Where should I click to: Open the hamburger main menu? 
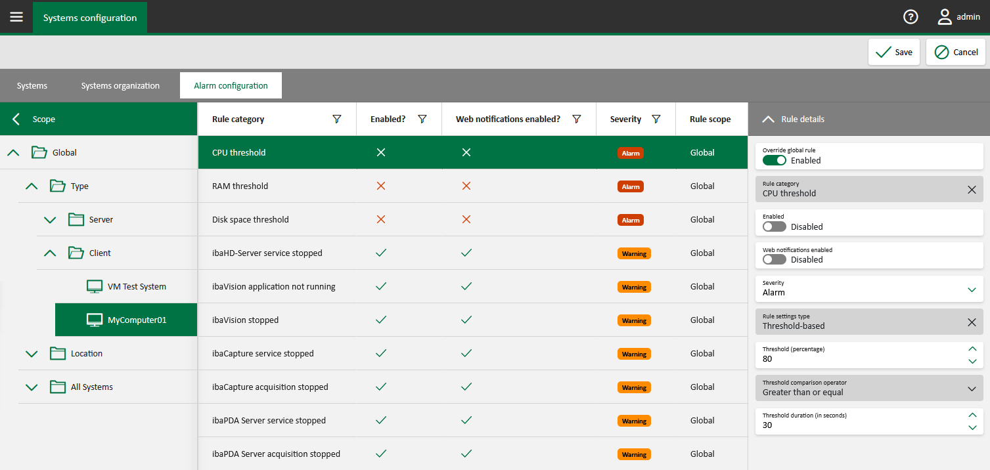[16, 17]
